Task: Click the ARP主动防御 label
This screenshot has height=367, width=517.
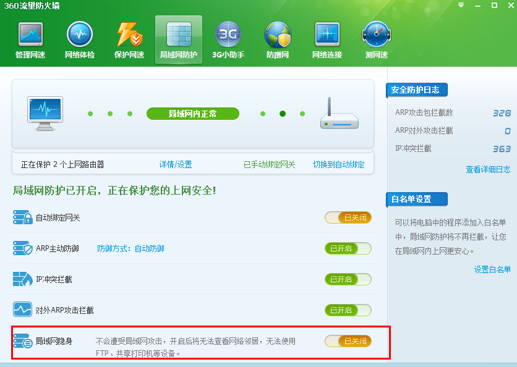Action: [58, 248]
